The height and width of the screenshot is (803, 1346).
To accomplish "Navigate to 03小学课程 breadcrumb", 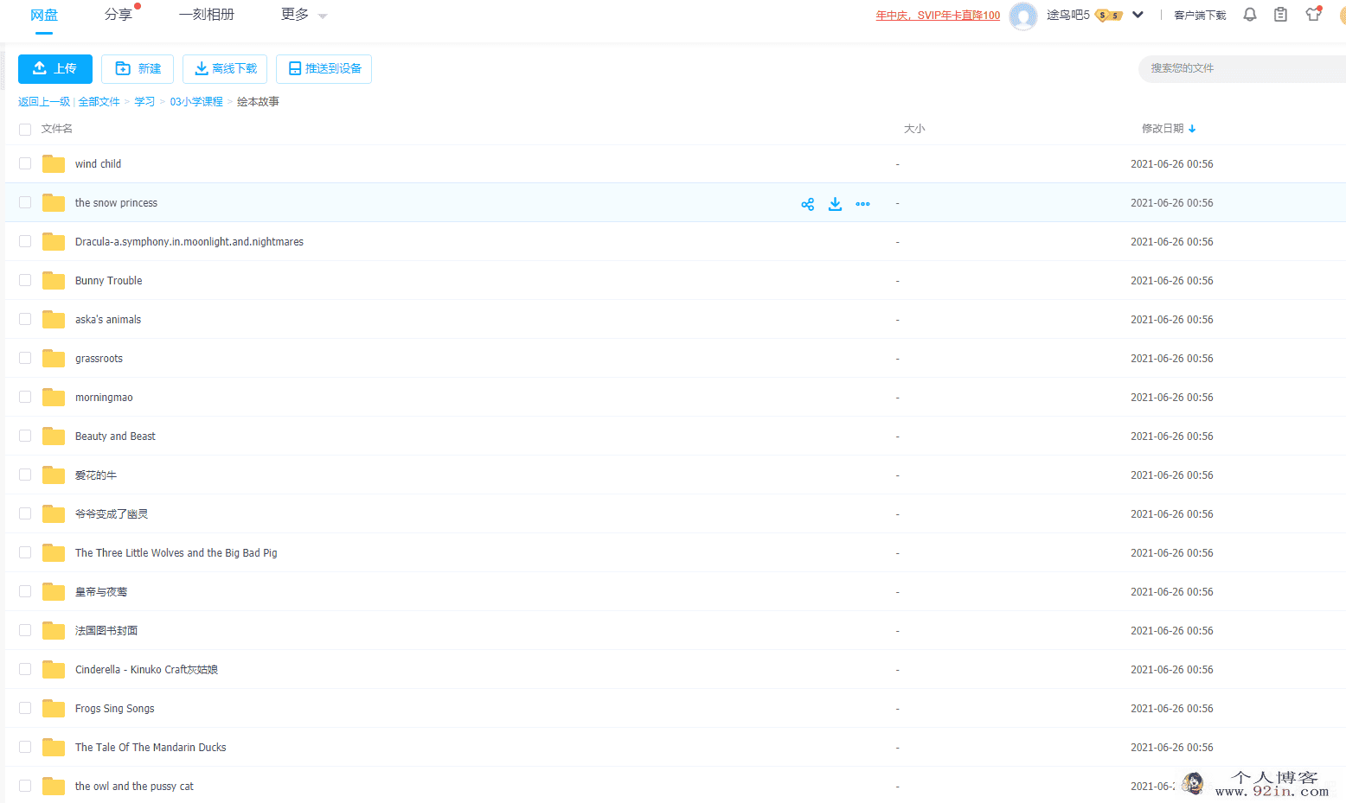I will pyautogui.click(x=196, y=102).
